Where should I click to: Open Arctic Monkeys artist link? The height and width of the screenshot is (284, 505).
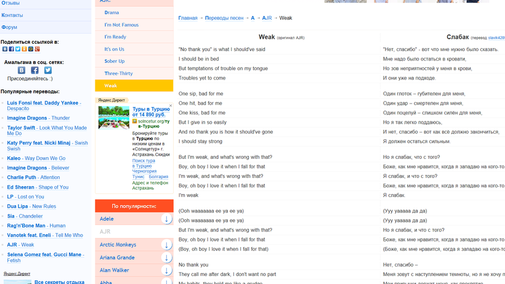[118, 245]
